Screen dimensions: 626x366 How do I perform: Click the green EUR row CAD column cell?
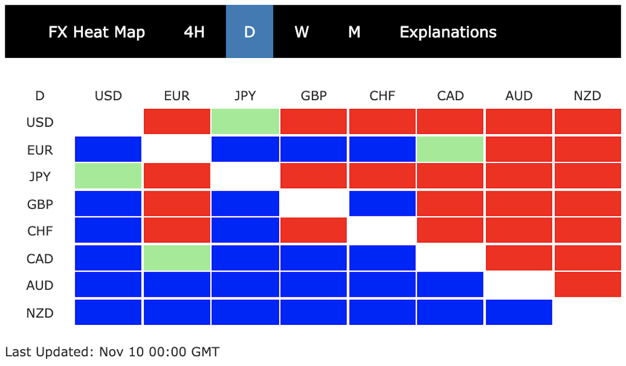(450, 149)
